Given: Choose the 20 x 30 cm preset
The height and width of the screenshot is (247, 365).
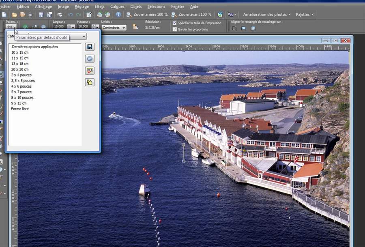Looking at the screenshot, I should [20, 69].
